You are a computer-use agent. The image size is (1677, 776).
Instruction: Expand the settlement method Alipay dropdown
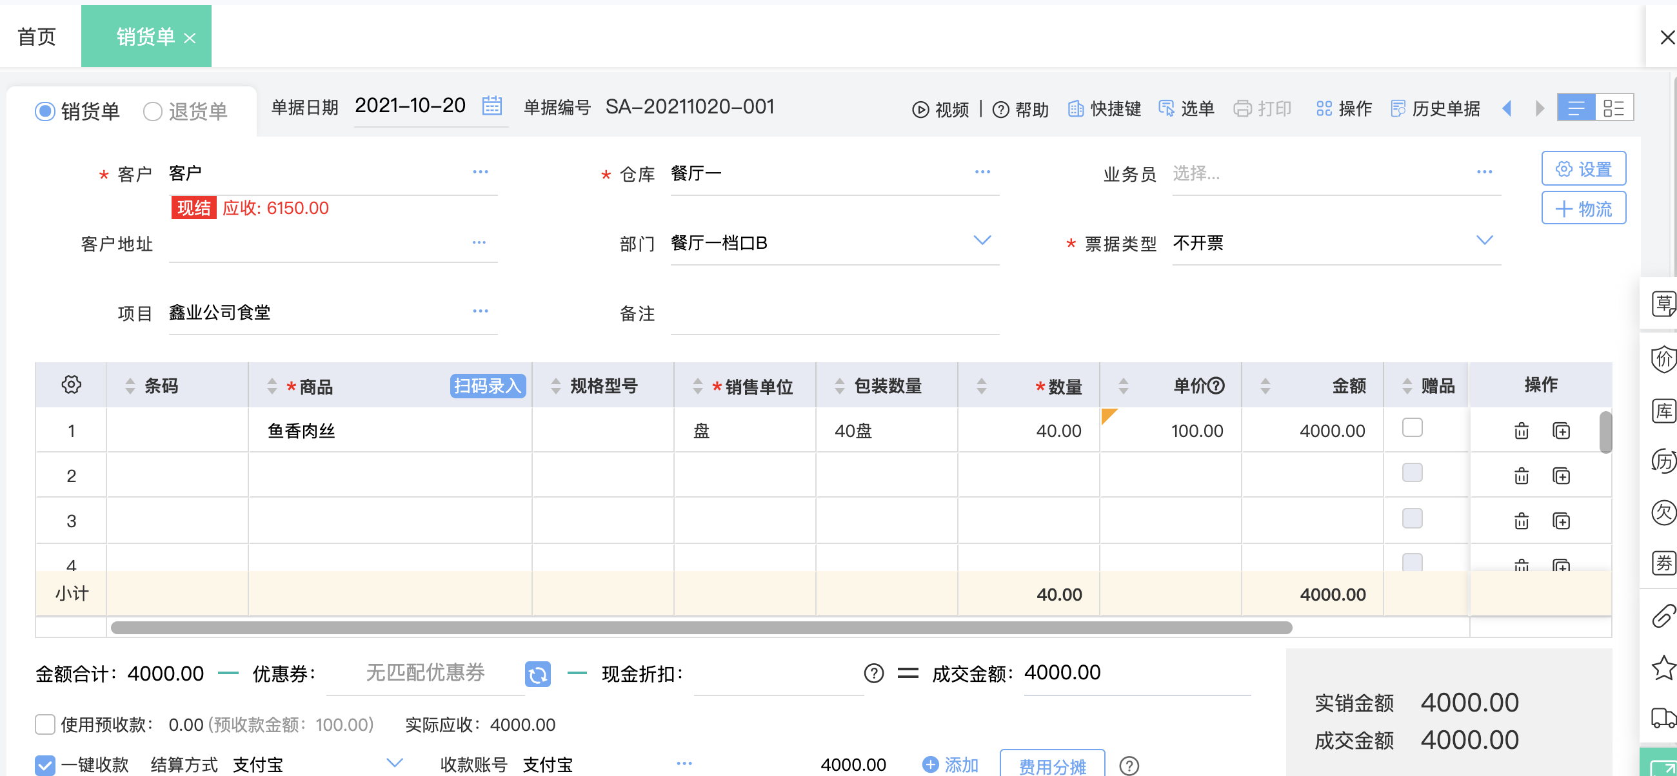pyautogui.click(x=395, y=762)
